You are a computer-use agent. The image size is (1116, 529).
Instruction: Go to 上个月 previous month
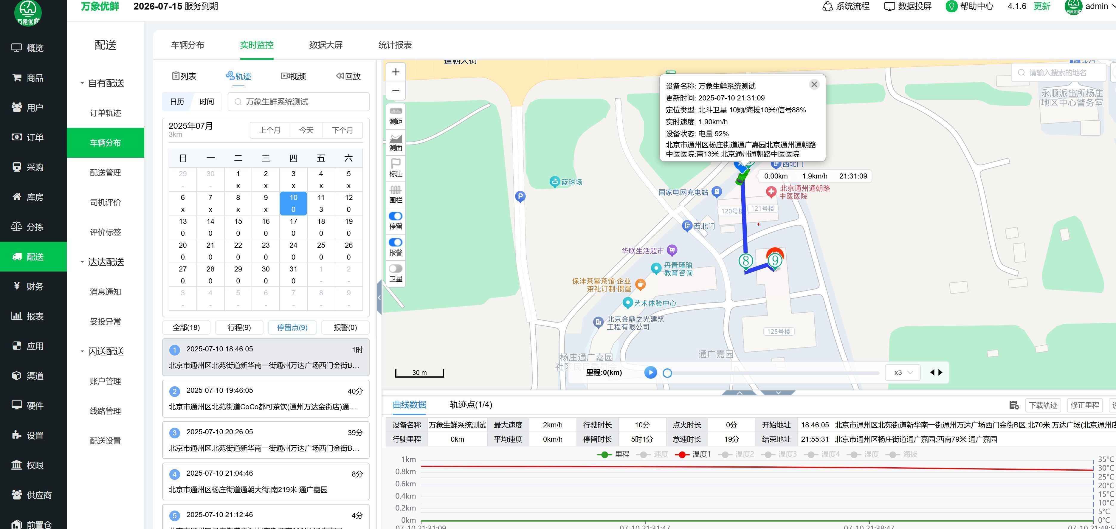click(x=269, y=131)
